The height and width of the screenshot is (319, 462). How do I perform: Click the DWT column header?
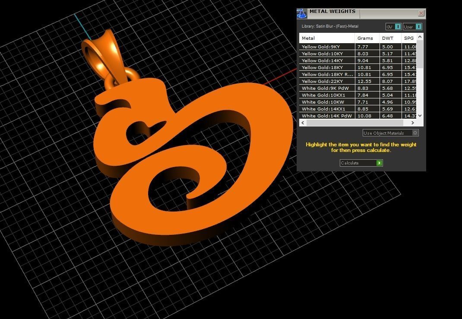[390, 38]
